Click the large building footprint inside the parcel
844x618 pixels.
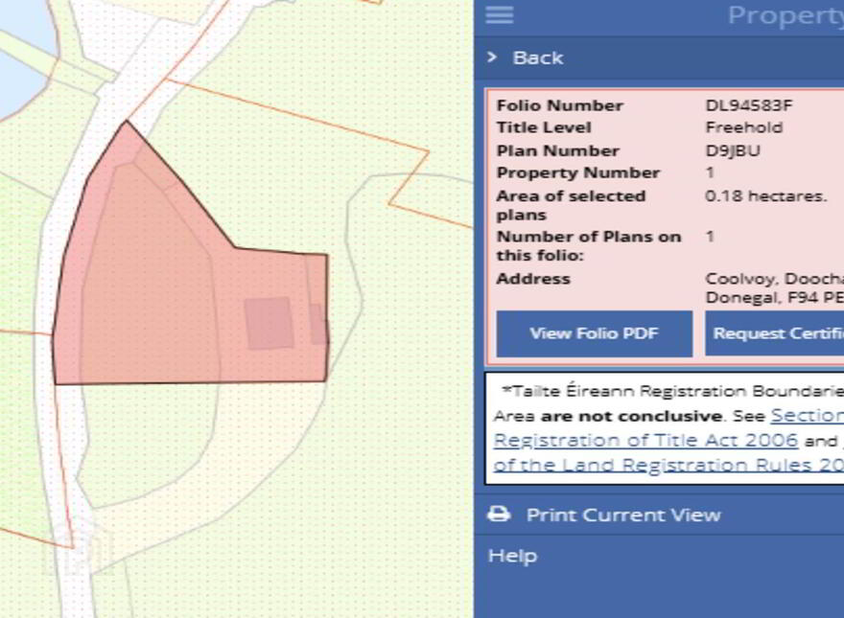(269, 323)
